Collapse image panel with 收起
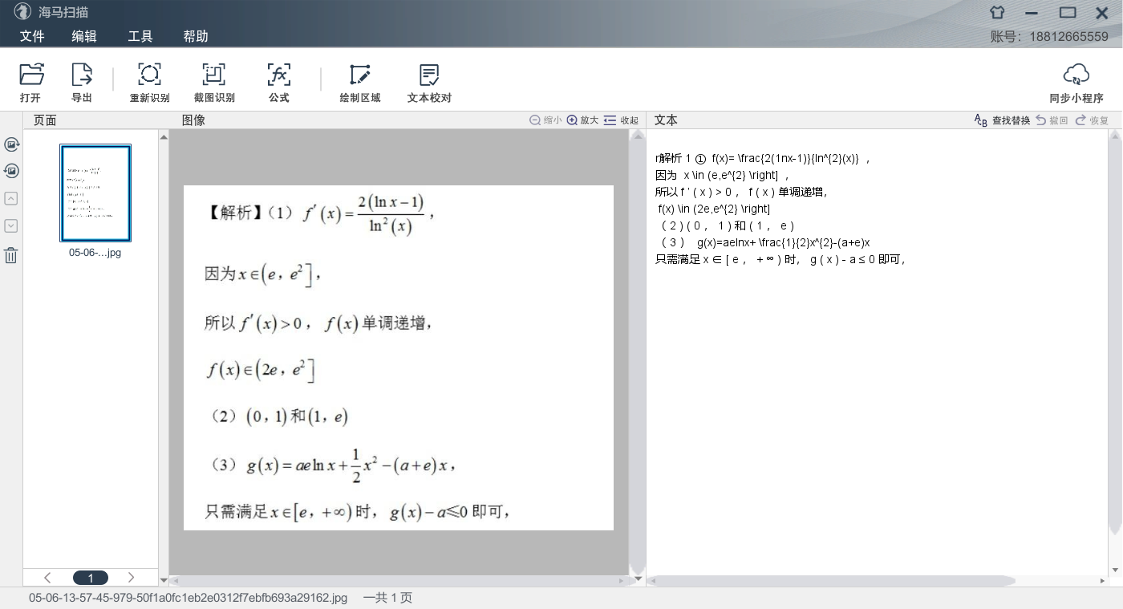The height and width of the screenshot is (609, 1123). (621, 120)
